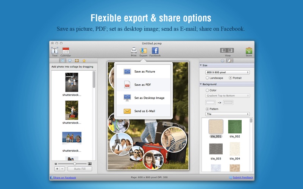Click the page size status text
The image size is (303, 189).
(149, 177)
